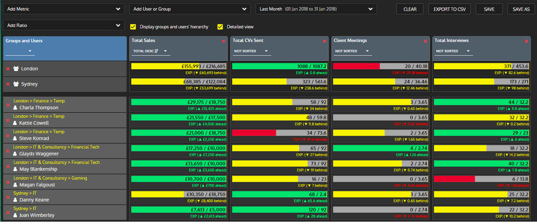This screenshot has width=537, height=224.
Task: Click Magan Falgoust's name
Action: pos(37,185)
